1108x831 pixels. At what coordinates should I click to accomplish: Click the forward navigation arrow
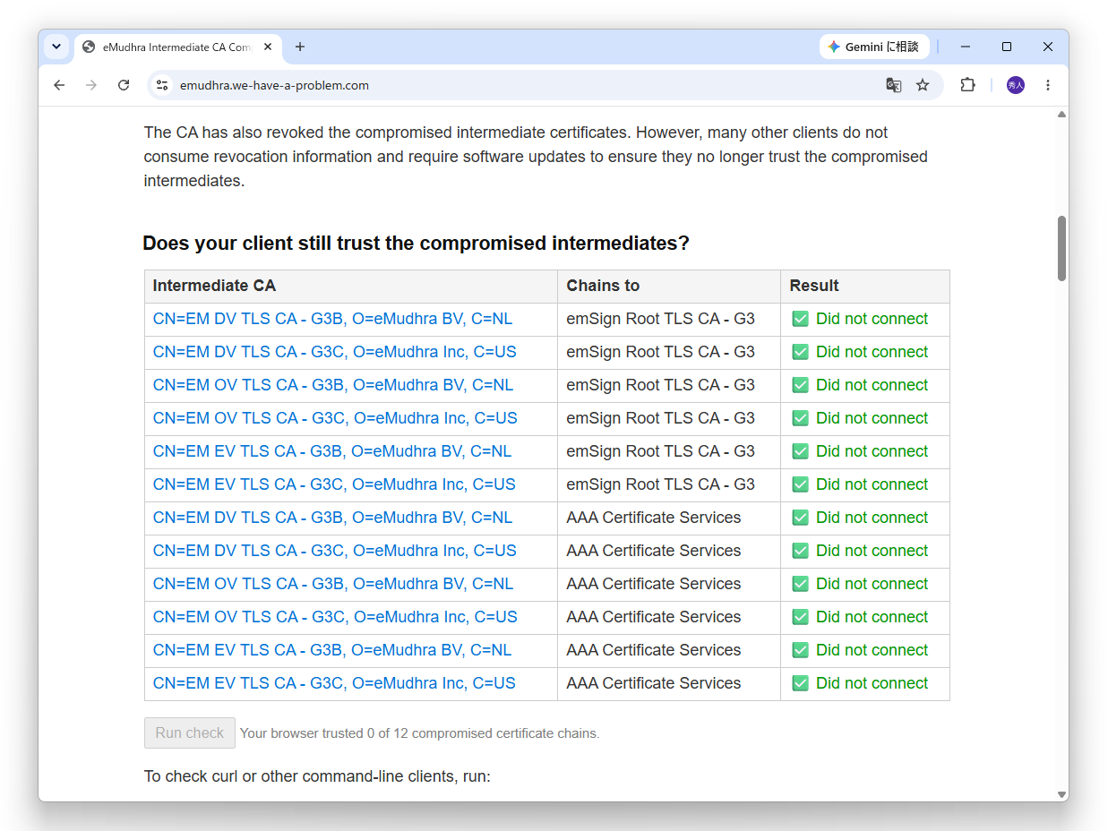91,85
